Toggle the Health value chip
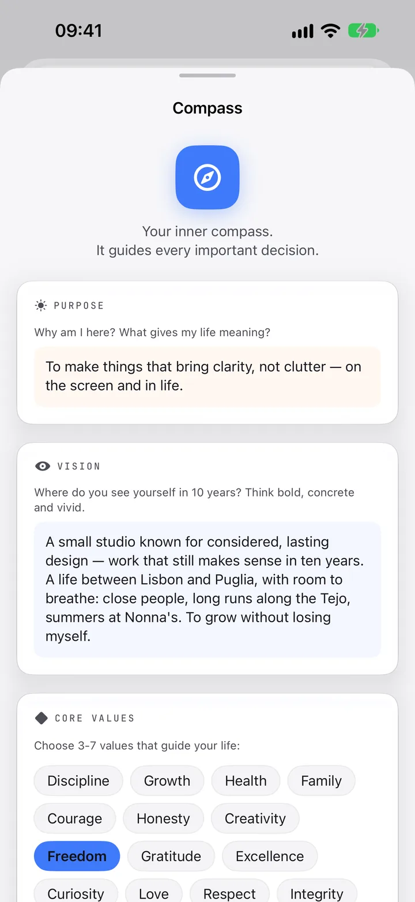415x902 pixels. point(246,780)
